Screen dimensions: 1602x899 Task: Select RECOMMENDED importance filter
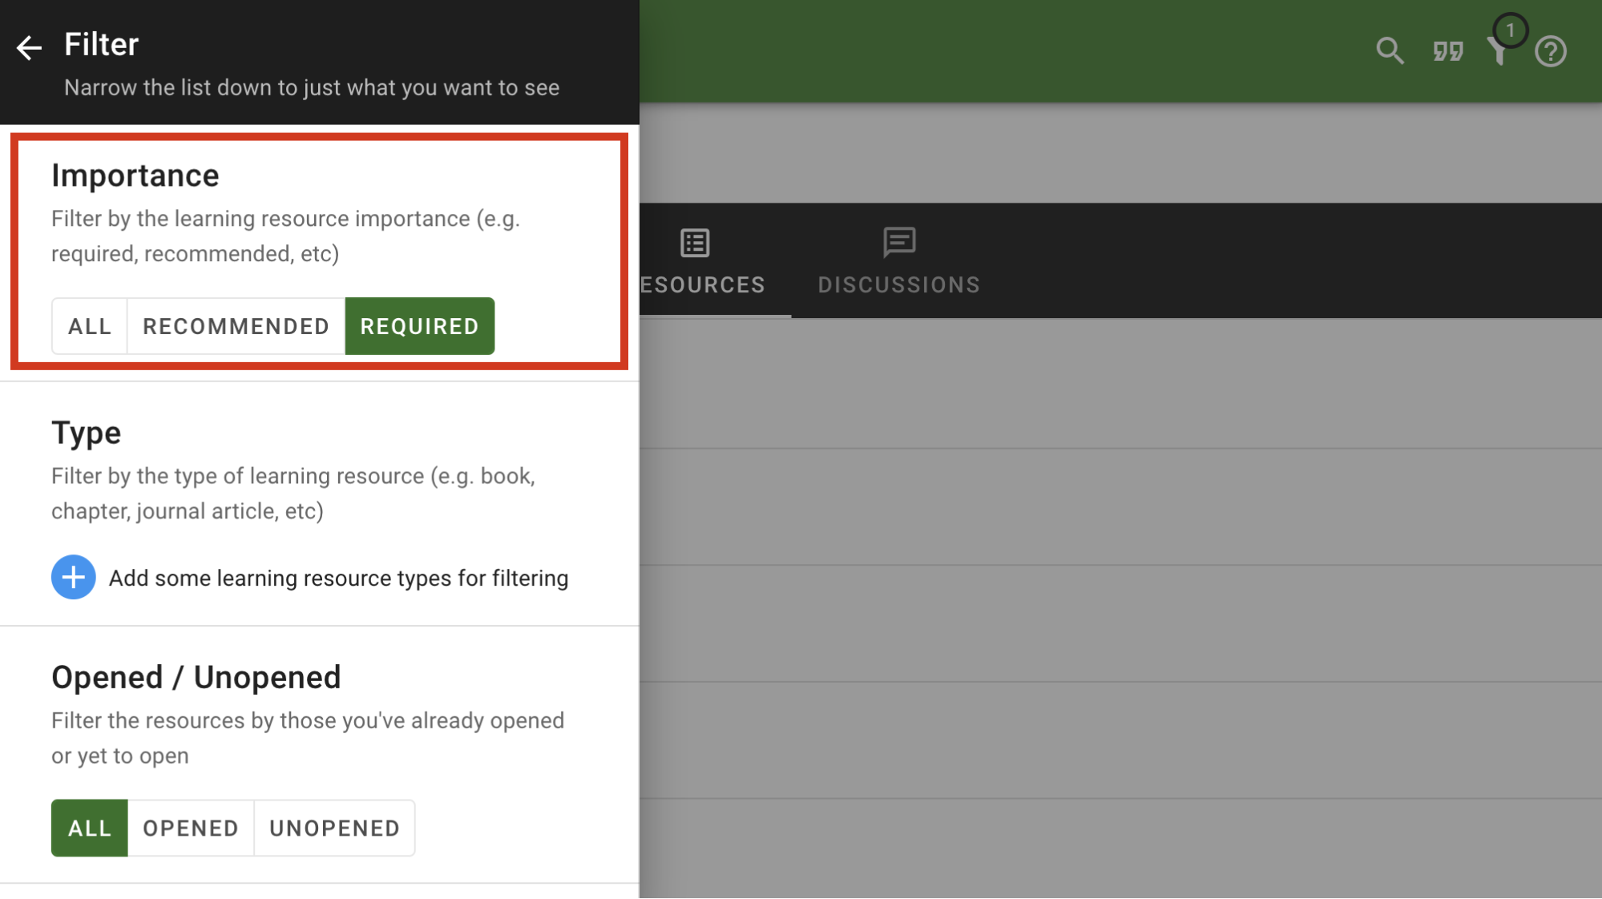236,326
